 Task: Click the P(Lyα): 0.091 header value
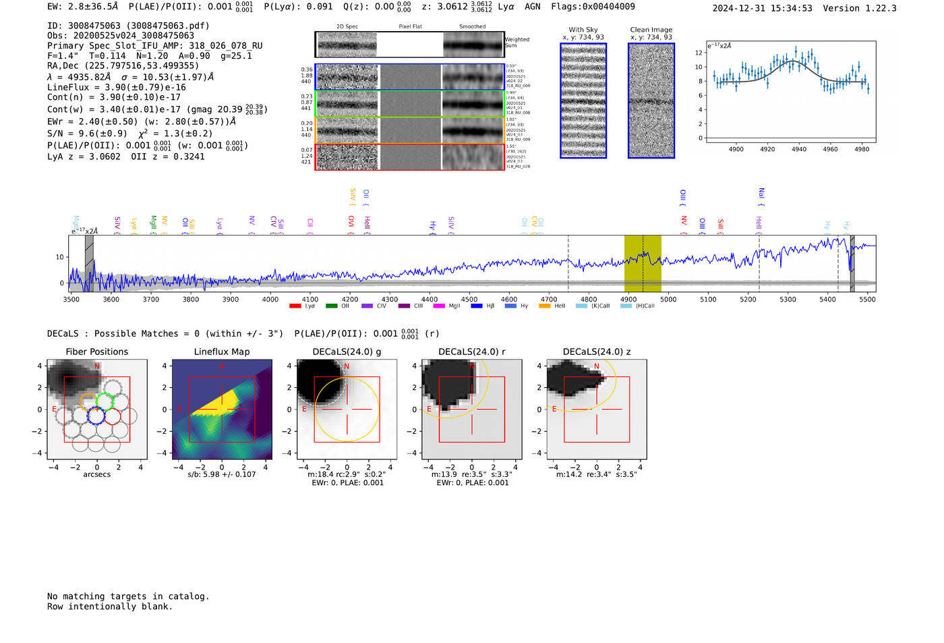pyautogui.click(x=298, y=7)
